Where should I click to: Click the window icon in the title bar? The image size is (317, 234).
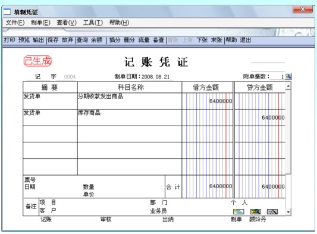coord(7,12)
